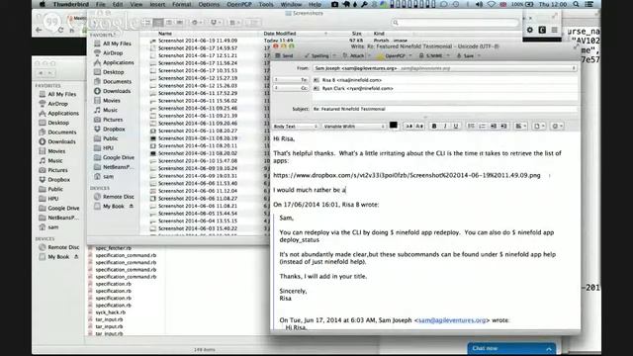Image resolution: width=633 pixels, height=356 pixels.
Task: Change the Cc recipient type selector
Action: click(291, 88)
